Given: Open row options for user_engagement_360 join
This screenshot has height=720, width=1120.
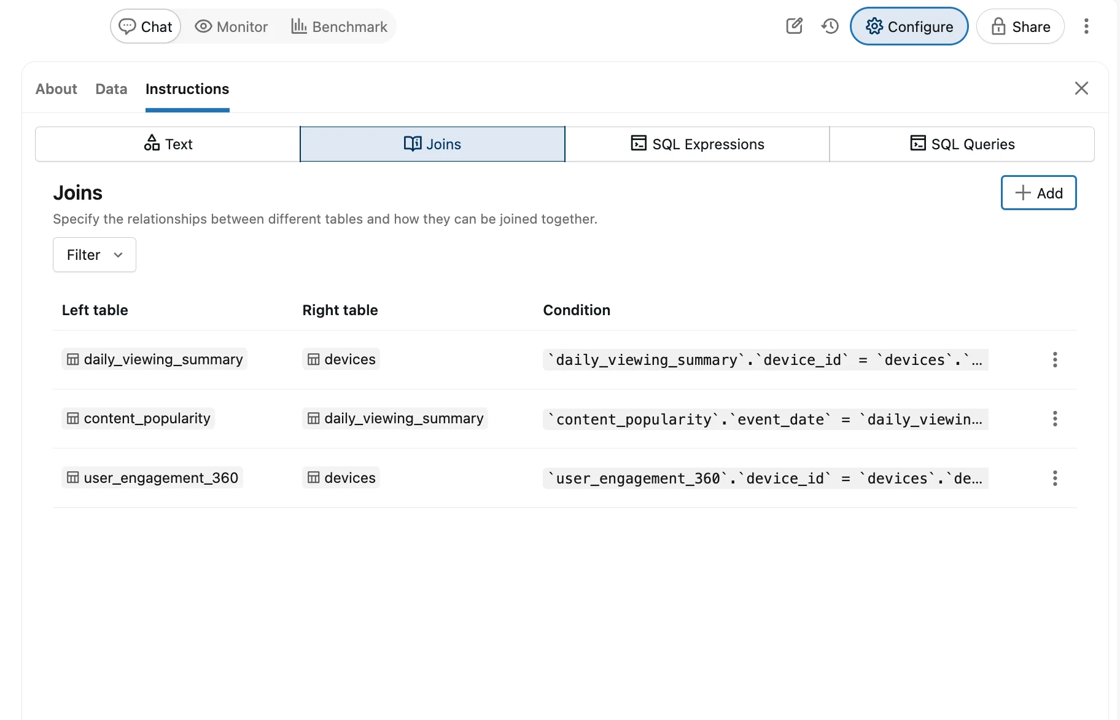Looking at the screenshot, I should tap(1055, 478).
